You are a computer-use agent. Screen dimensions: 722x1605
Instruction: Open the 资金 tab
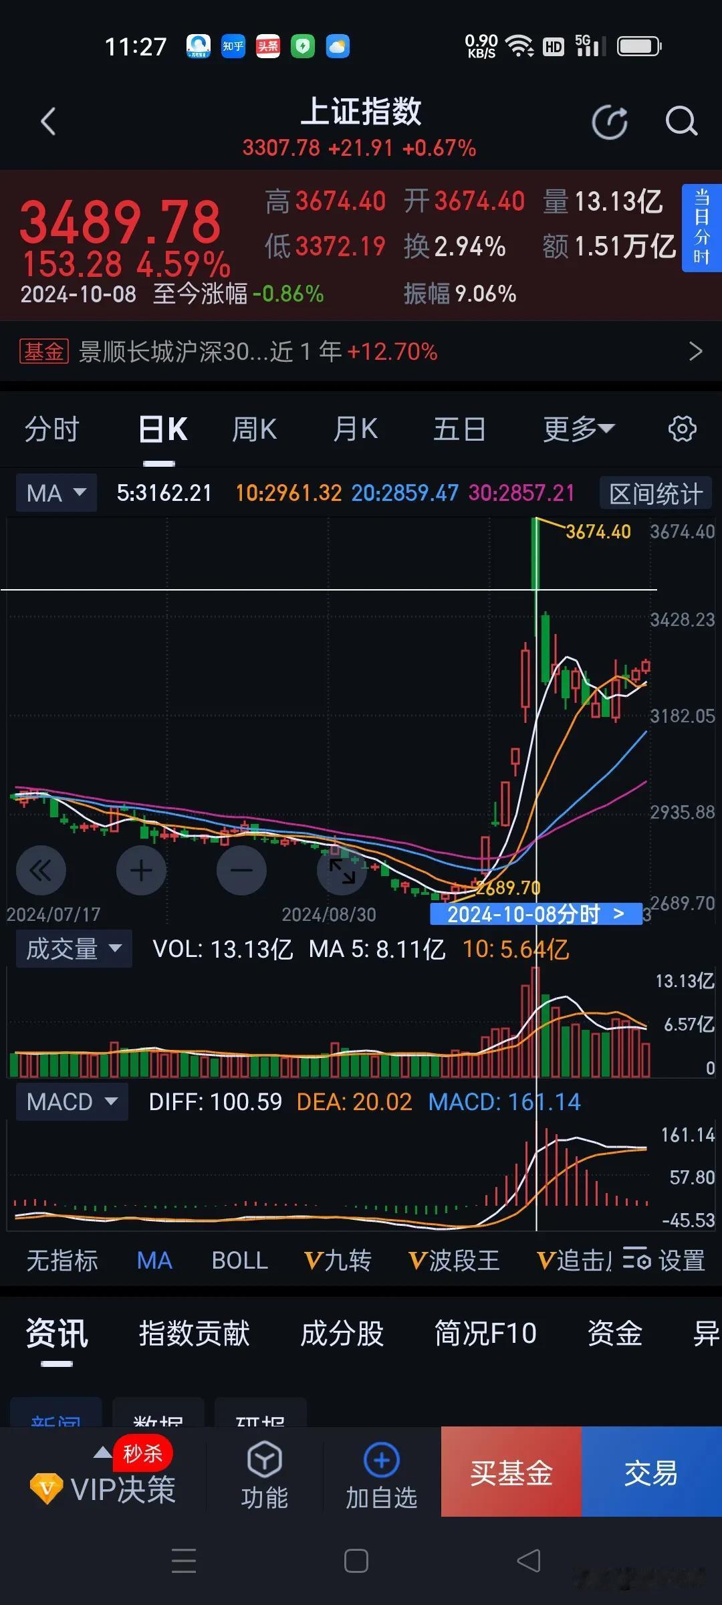(x=615, y=1333)
